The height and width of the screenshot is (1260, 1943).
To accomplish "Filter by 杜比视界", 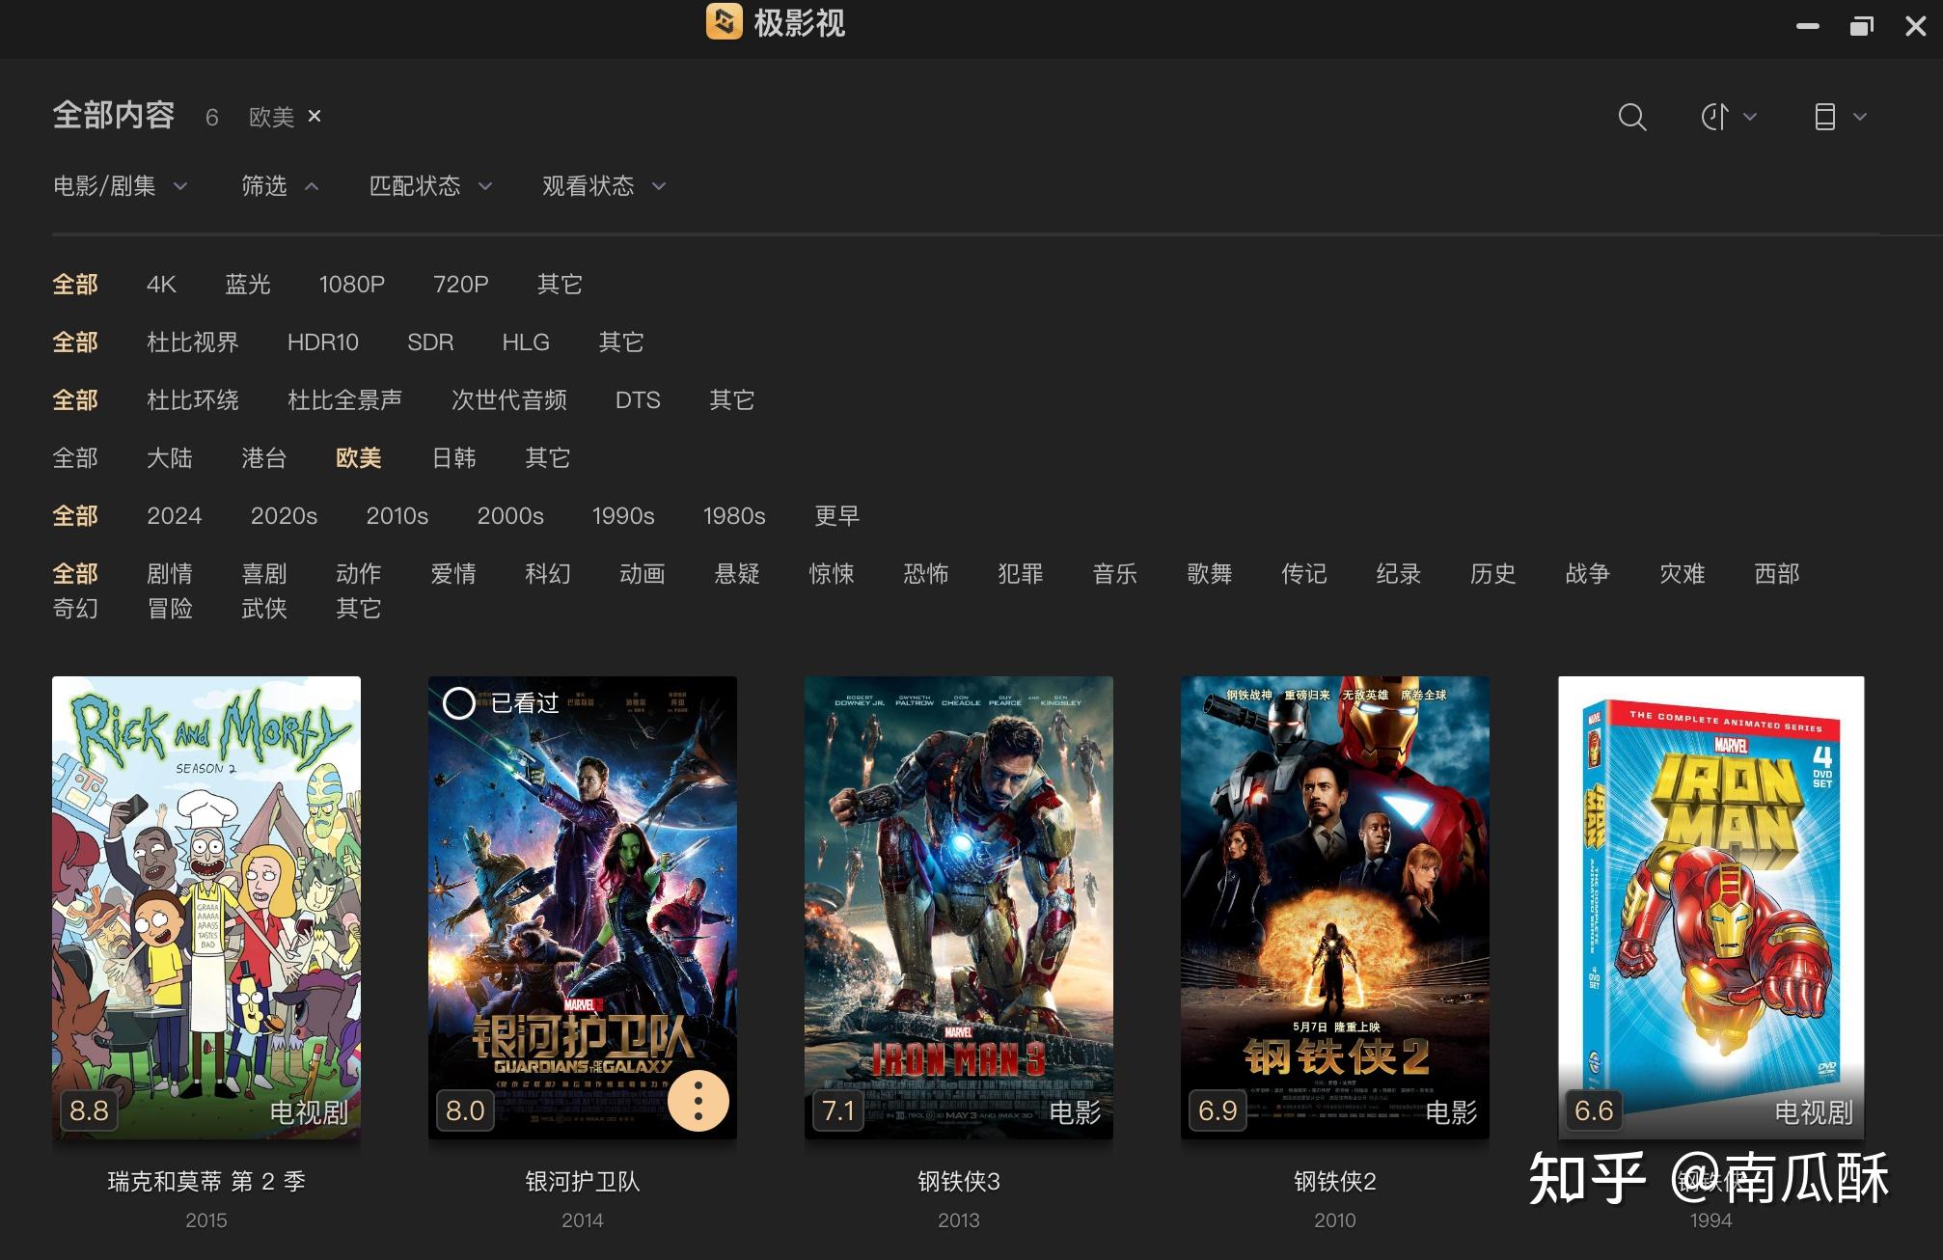I will coord(193,342).
